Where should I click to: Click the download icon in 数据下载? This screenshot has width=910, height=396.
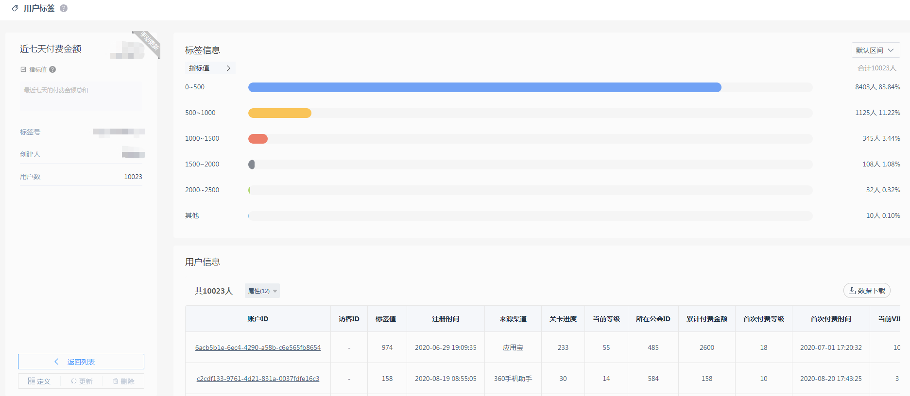coord(852,290)
